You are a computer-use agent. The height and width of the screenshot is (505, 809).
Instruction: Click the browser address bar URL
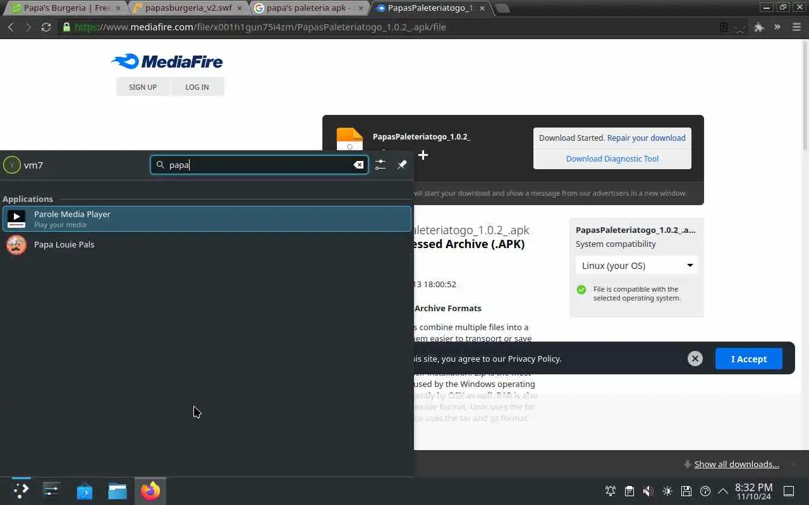[260, 27]
